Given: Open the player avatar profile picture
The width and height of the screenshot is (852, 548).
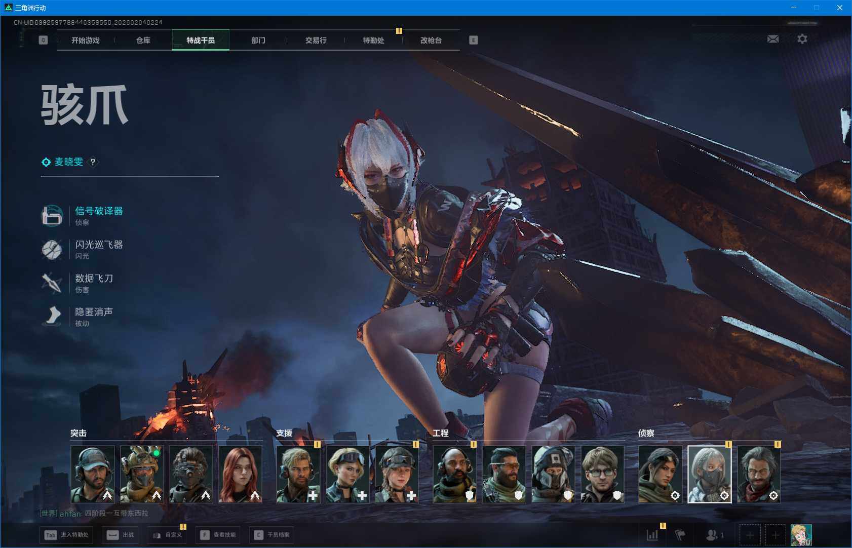Looking at the screenshot, I should (801, 535).
